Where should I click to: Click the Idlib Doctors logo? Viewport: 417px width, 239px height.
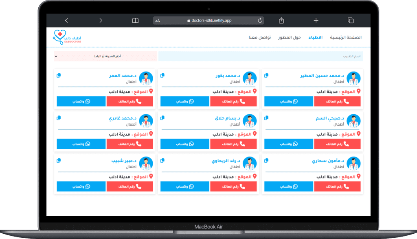point(67,37)
